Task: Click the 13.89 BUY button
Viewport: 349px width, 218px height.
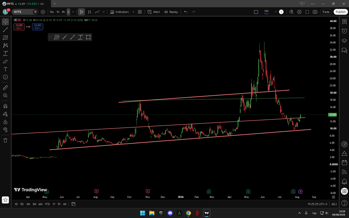Action: pyautogui.click(x=38, y=27)
